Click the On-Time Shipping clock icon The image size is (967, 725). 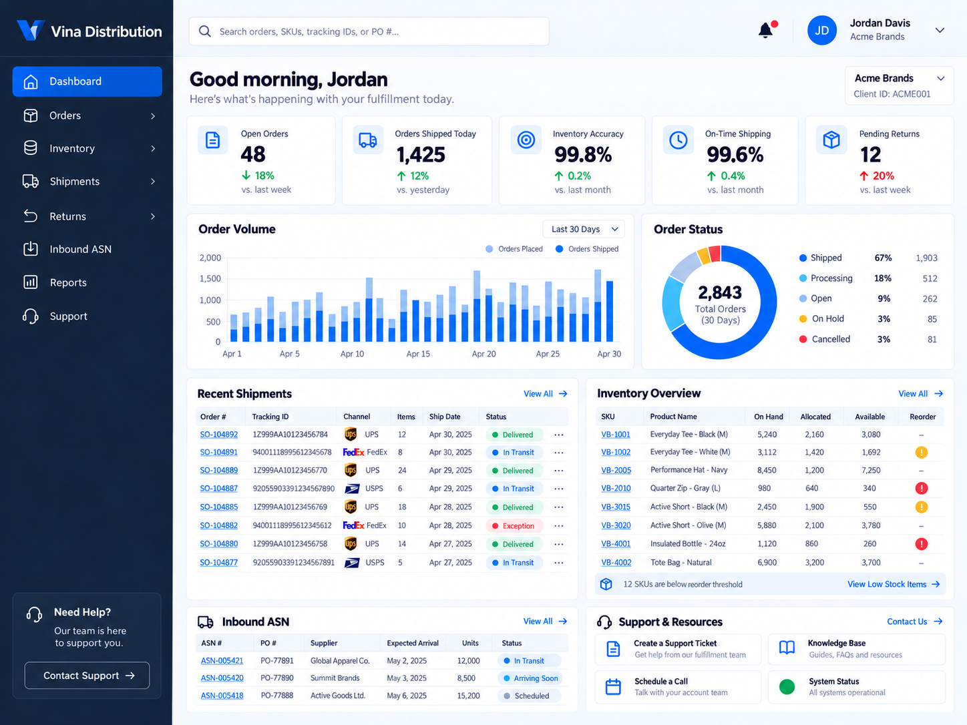pos(678,140)
